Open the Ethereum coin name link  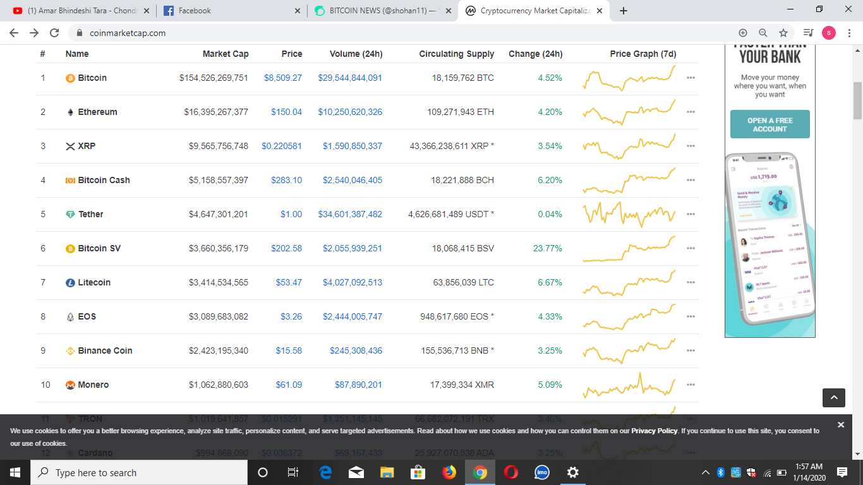[97, 112]
